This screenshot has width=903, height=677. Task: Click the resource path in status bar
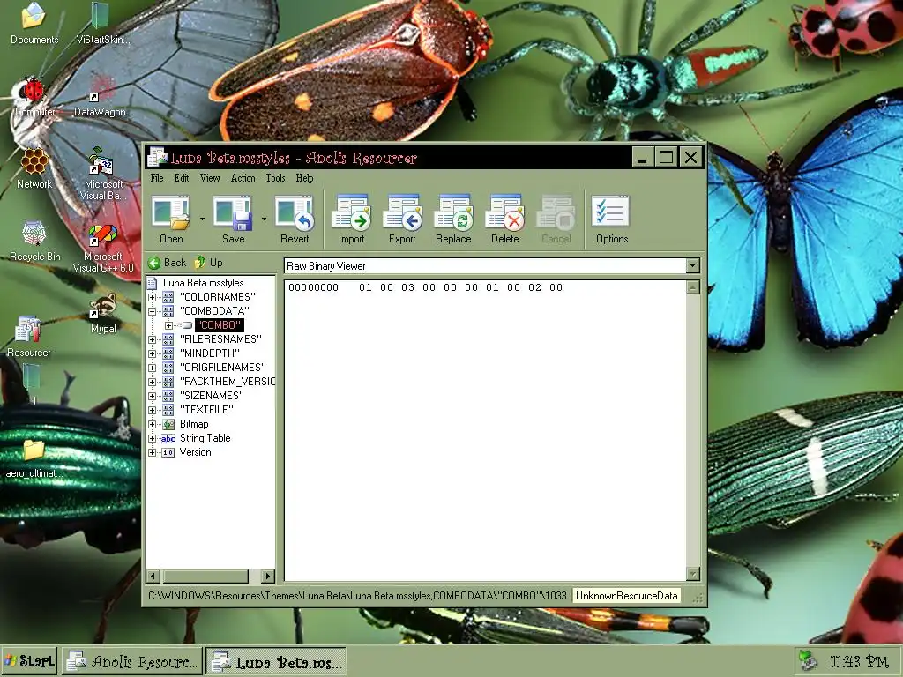click(x=358, y=596)
